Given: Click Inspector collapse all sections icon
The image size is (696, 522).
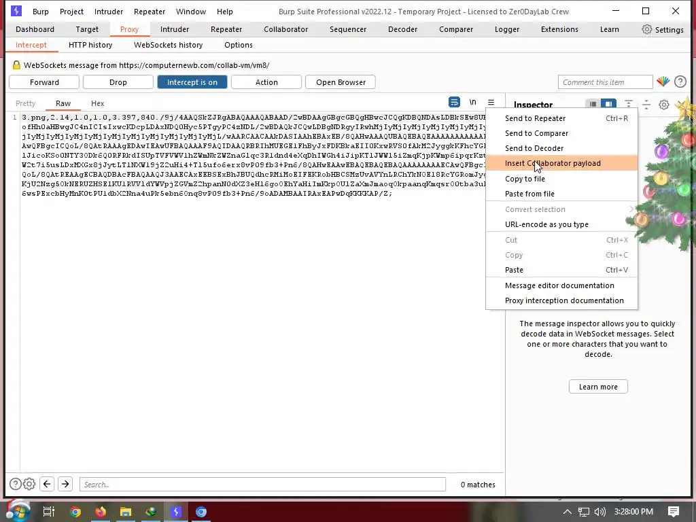Looking at the screenshot, I should click(646, 104).
